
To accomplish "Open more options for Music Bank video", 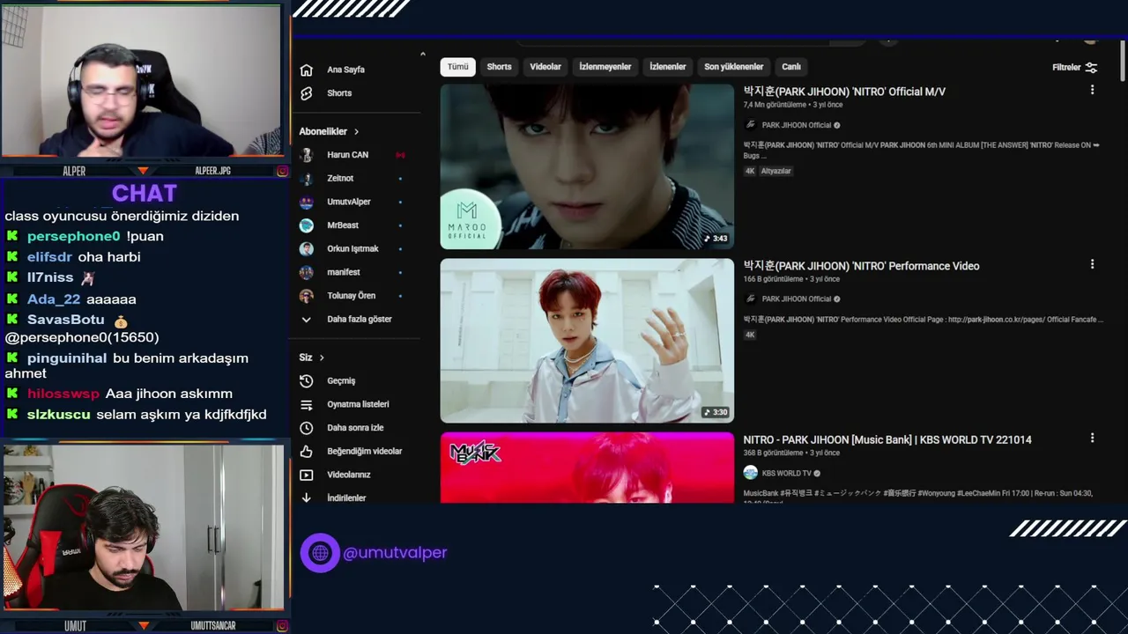I will (x=1092, y=438).
